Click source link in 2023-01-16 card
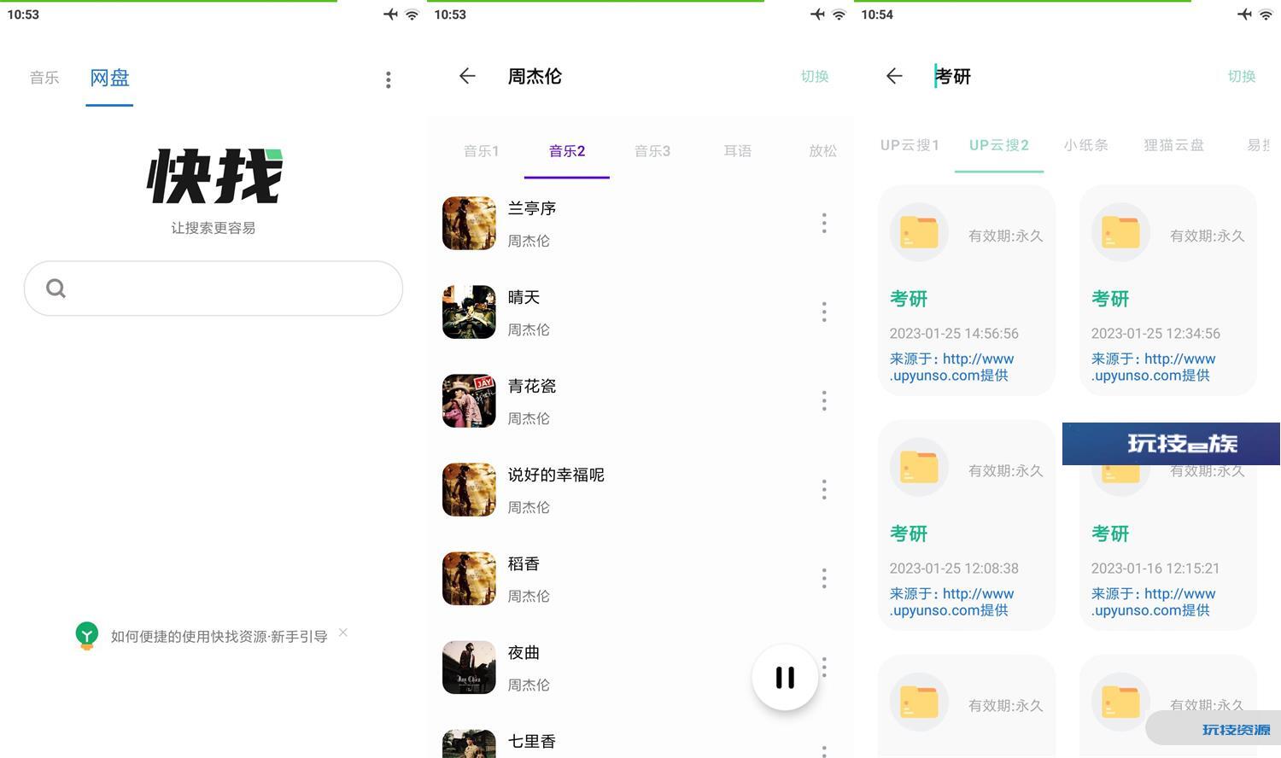The width and height of the screenshot is (1281, 758). (x=1154, y=602)
